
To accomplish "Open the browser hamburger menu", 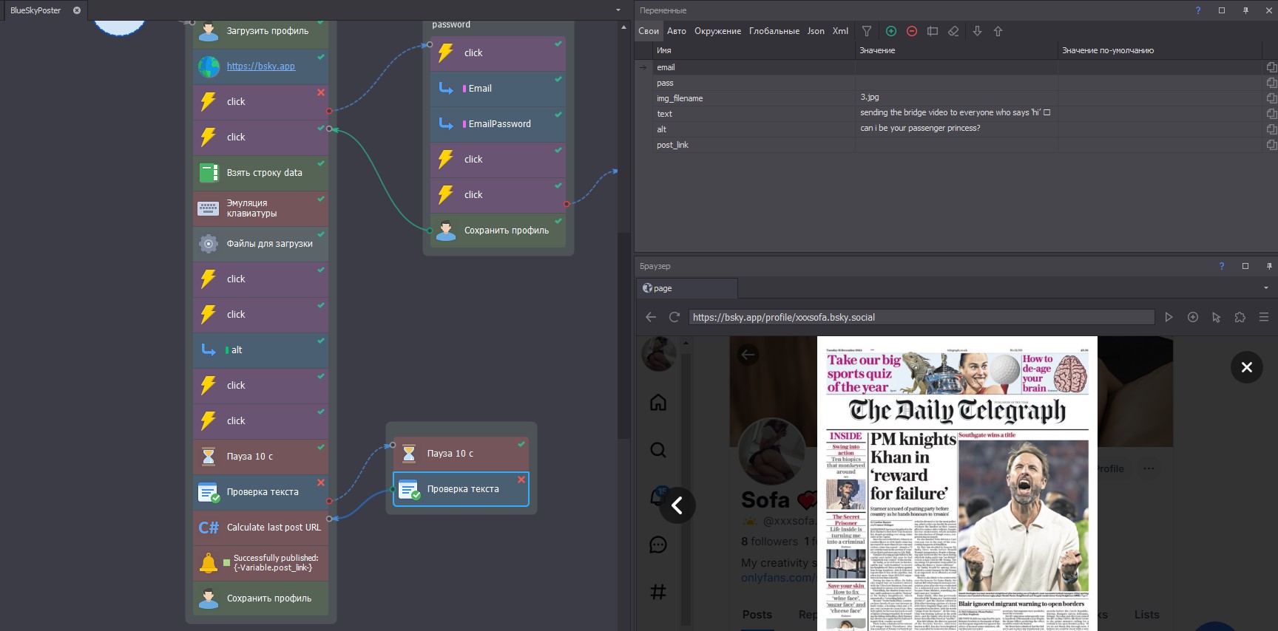I will [1264, 317].
